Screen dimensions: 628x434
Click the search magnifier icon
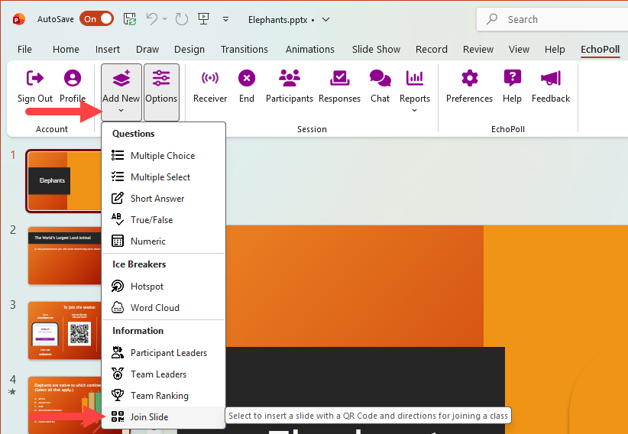pyautogui.click(x=492, y=19)
